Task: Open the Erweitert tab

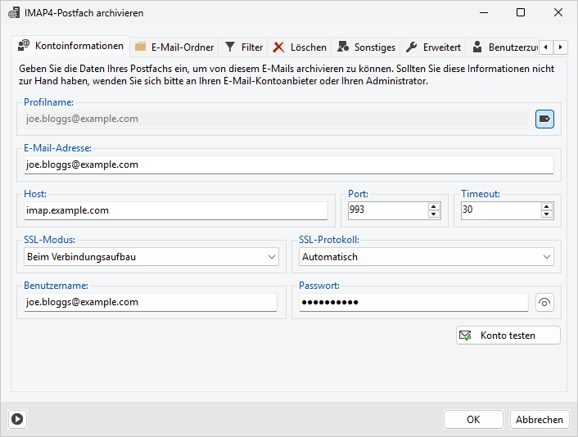Action: pos(433,47)
